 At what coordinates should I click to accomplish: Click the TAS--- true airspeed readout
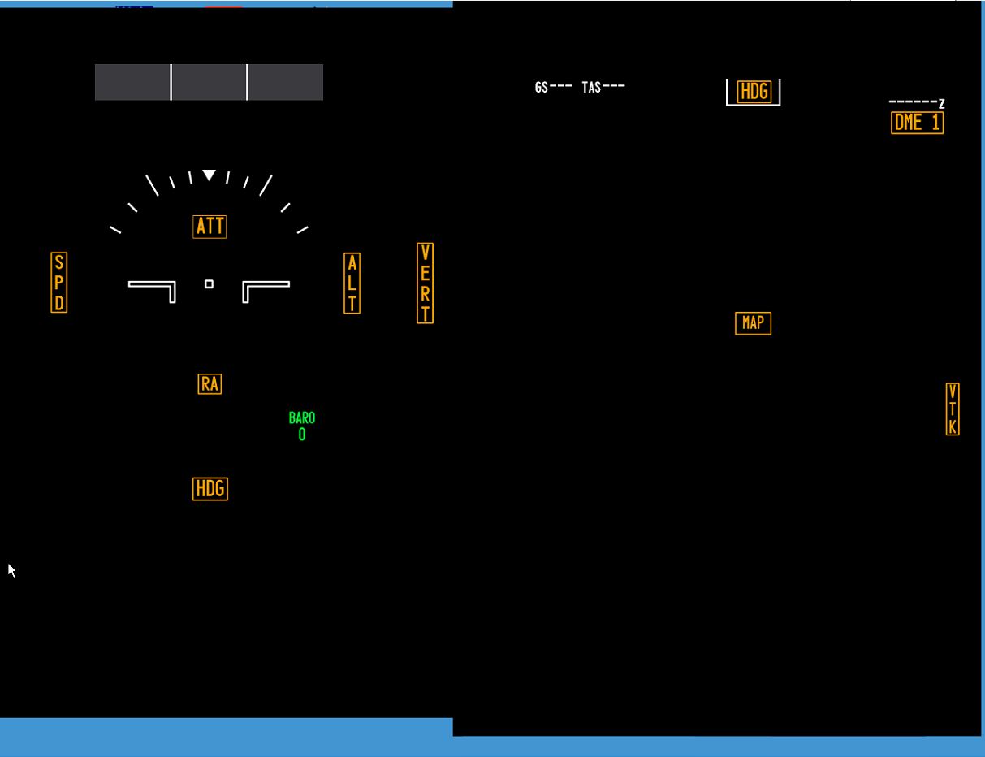pyautogui.click(x=603, y=87)
